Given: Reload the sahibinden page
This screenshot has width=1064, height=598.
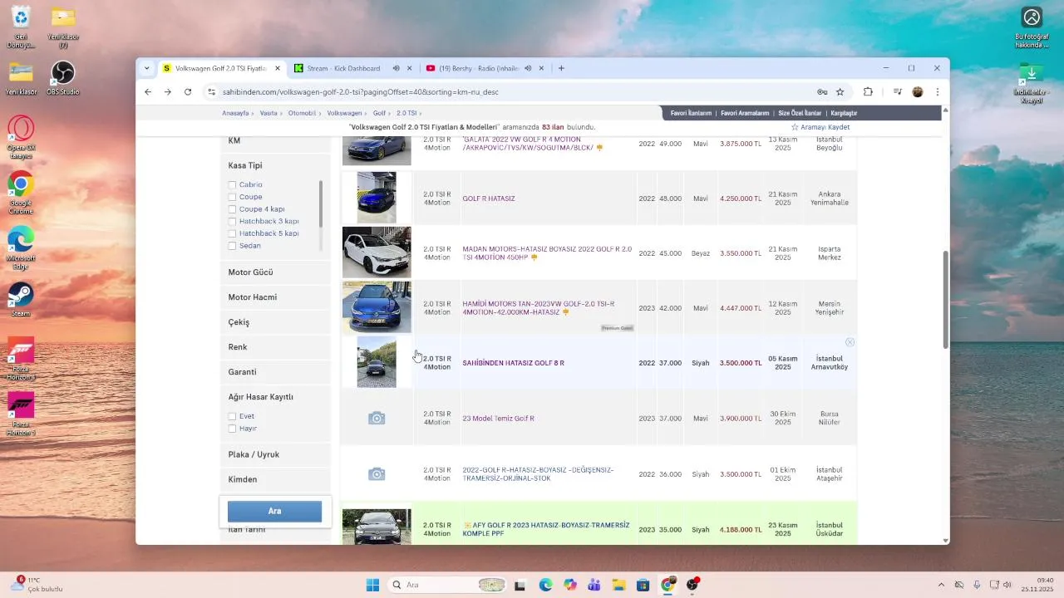Looking at the screenshot, I should click(x=188, y=92).
